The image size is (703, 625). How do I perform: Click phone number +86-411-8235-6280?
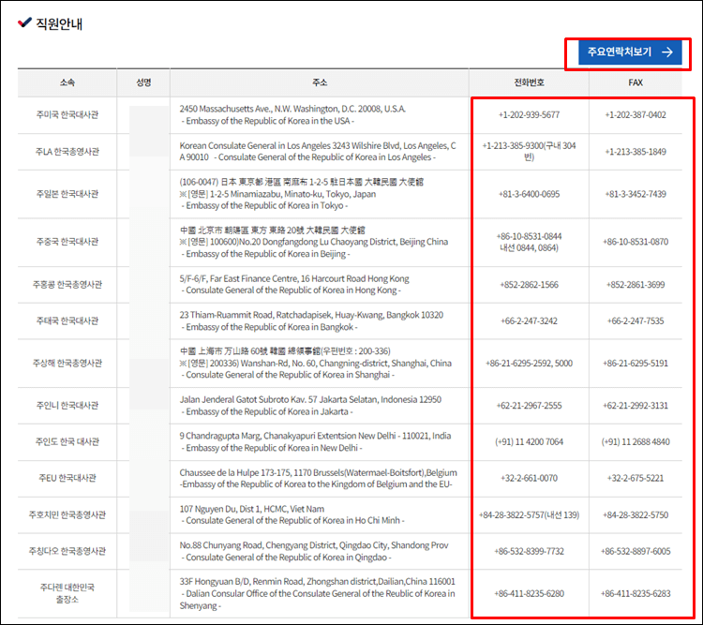click(x=529, y=594)
